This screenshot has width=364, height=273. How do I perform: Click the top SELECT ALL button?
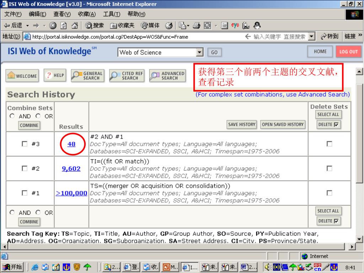click(x=328, y=114)
